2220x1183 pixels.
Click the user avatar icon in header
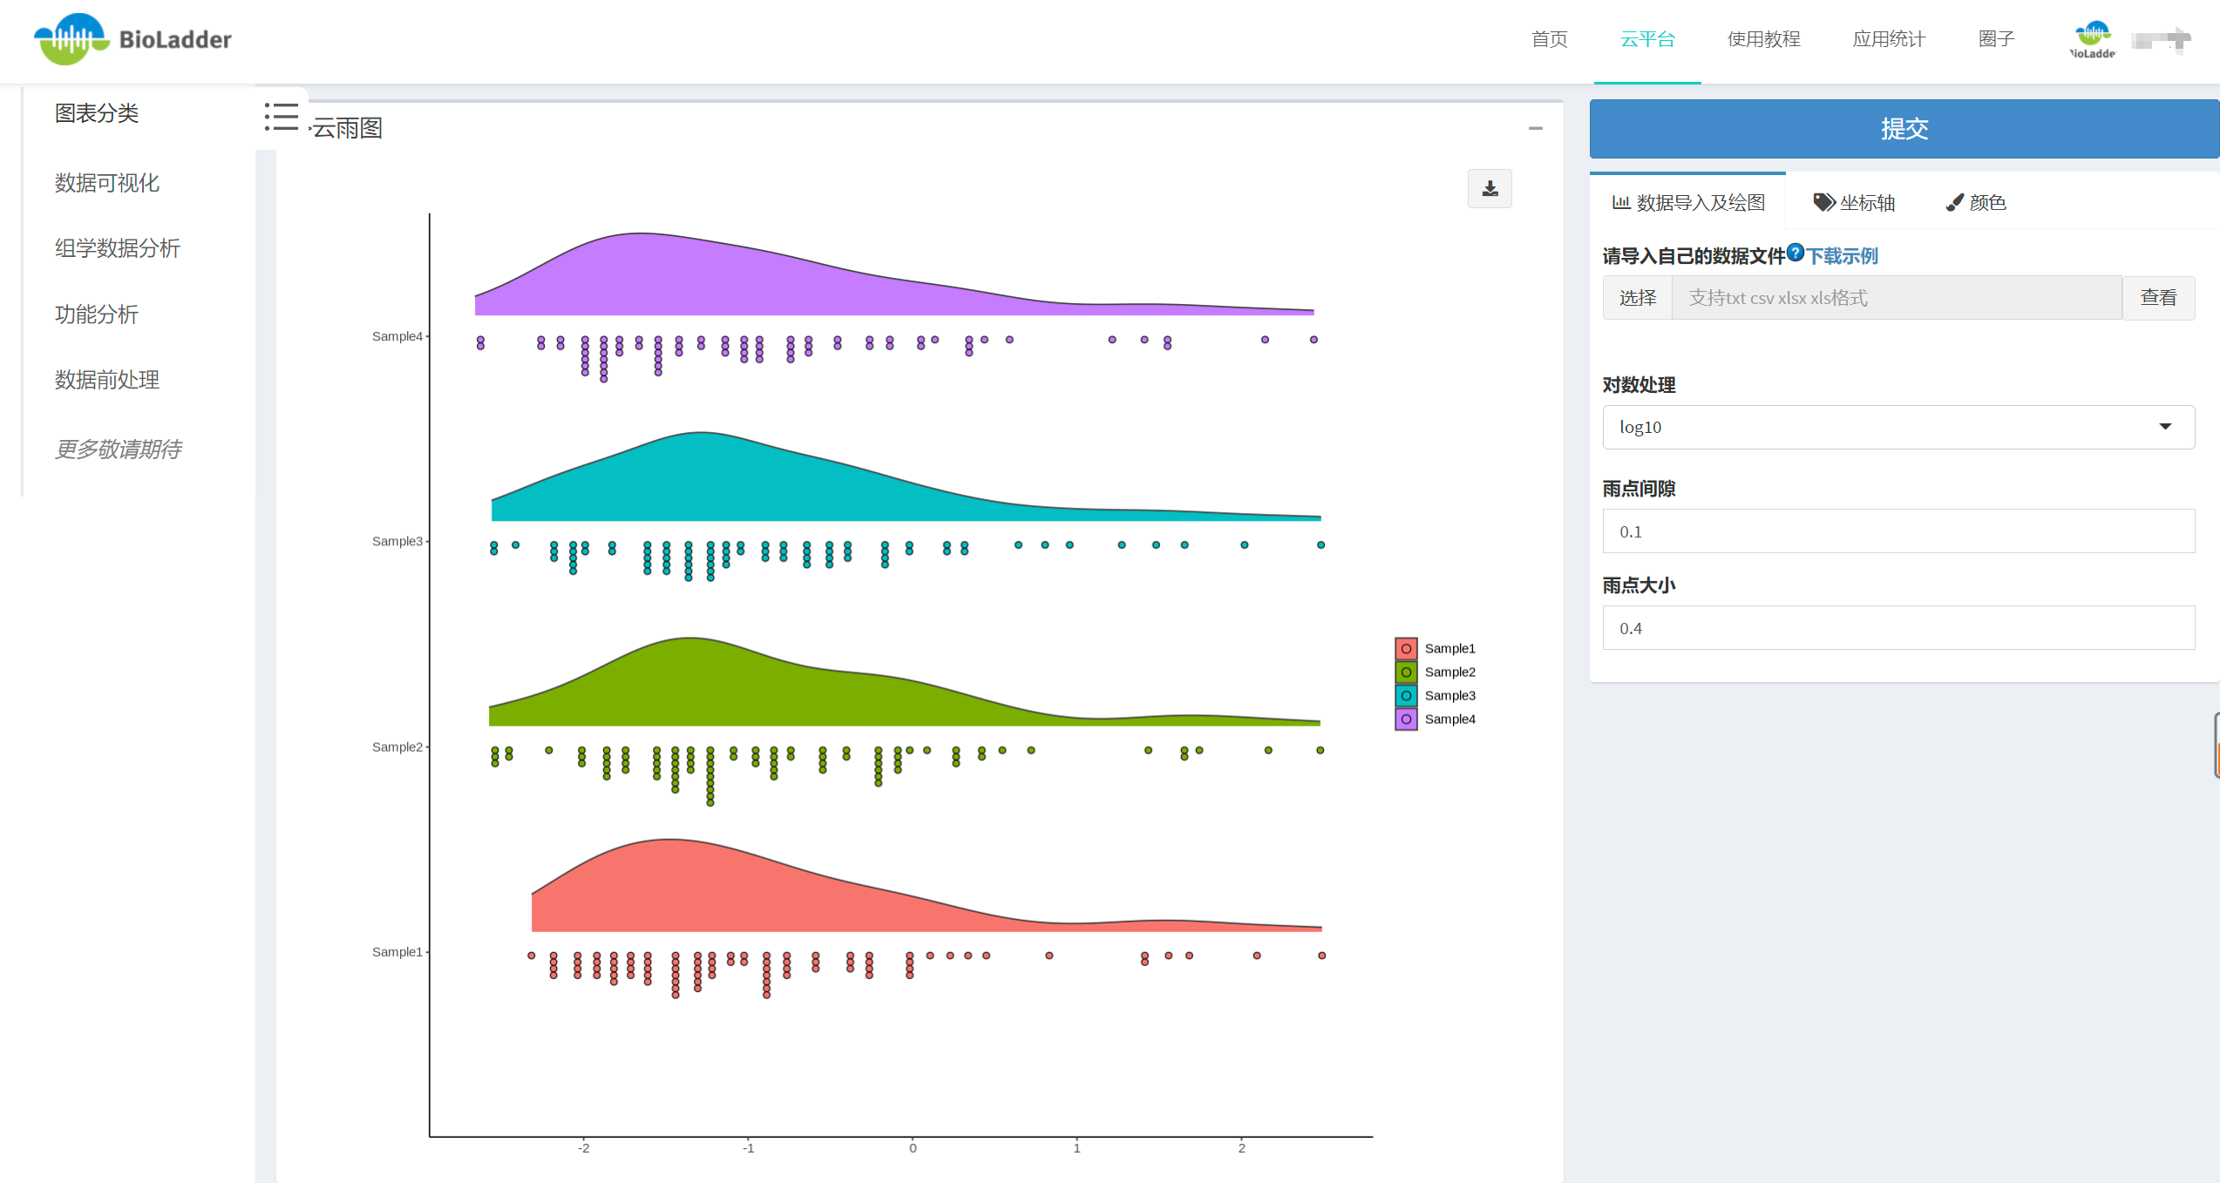click(2092, 39)
